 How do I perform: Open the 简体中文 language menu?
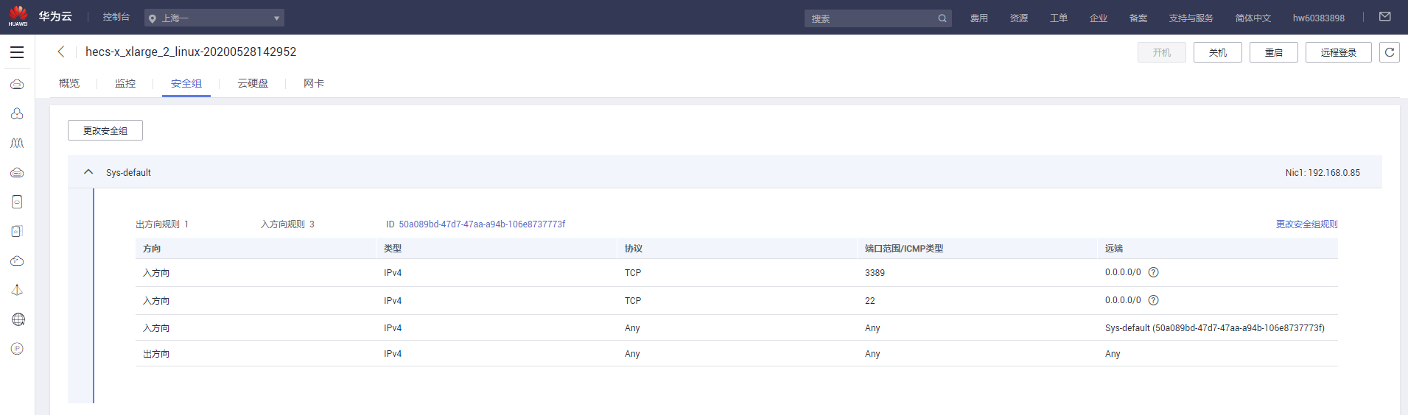[1253, 18]
